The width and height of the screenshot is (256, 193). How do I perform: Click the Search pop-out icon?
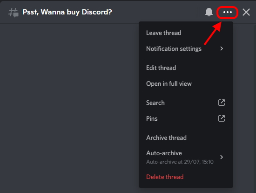pos(222,103)
